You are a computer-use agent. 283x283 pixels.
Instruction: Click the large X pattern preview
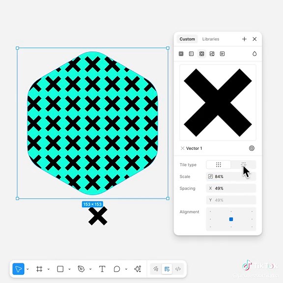[x=218, y=103]
